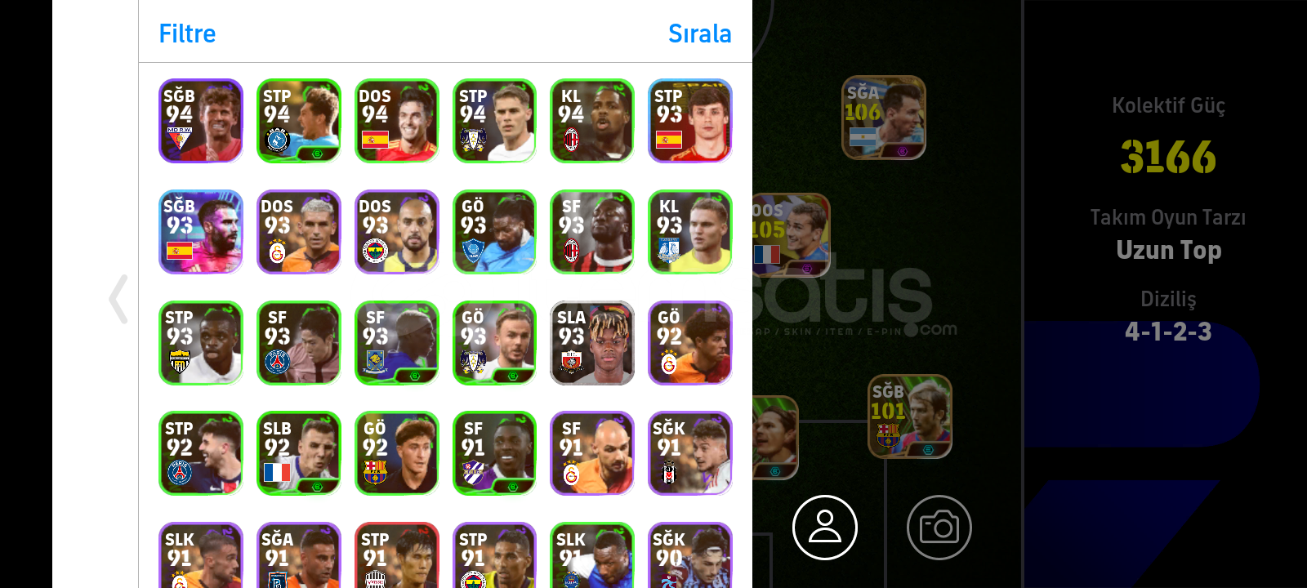Open the Sırala sort options
Viewport: 1307px width, 588px height.
click(x=699, y=33)
